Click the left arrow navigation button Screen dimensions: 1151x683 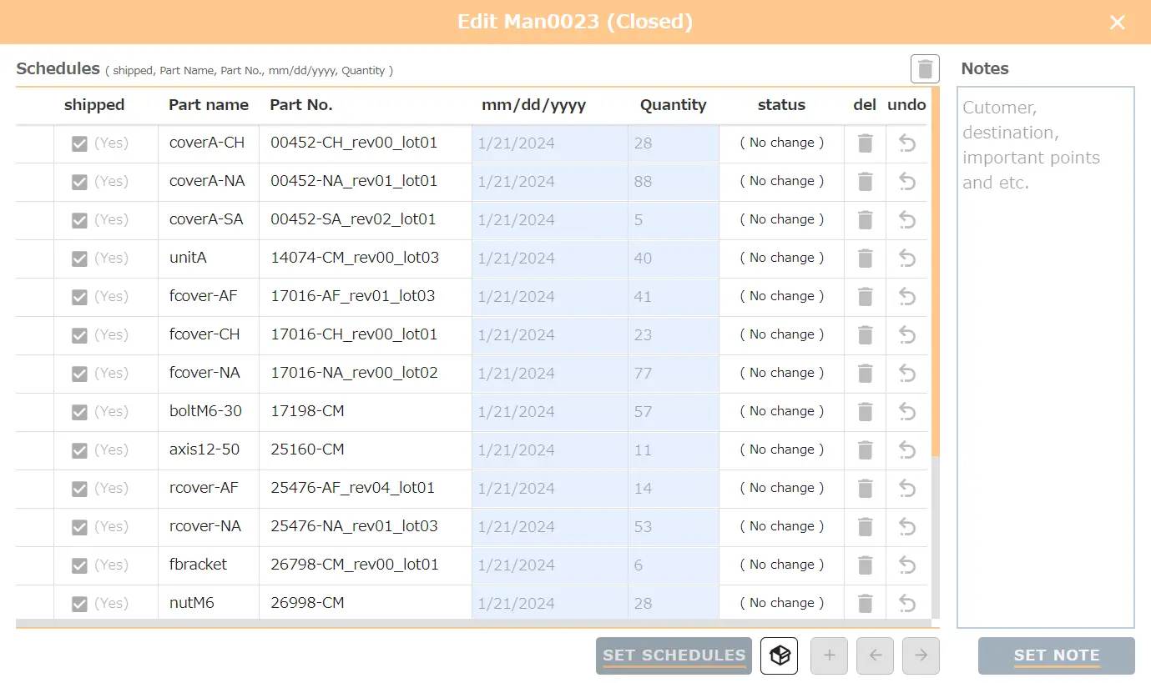click(875, 655)
